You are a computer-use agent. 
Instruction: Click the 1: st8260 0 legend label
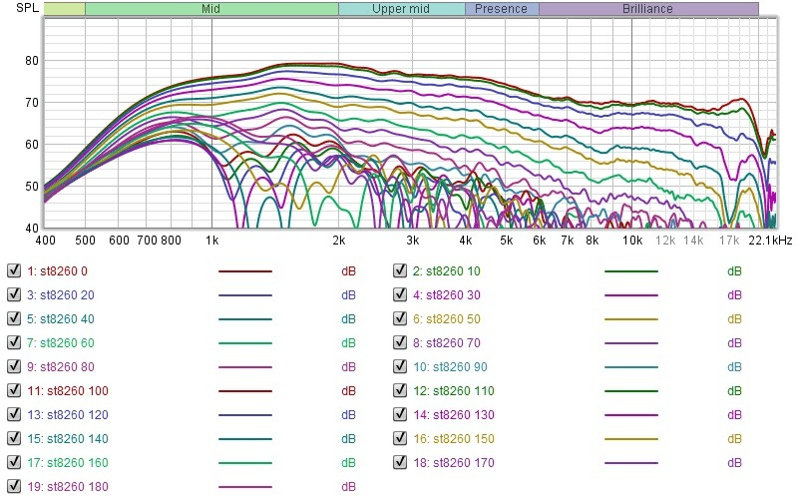[58, 271]
